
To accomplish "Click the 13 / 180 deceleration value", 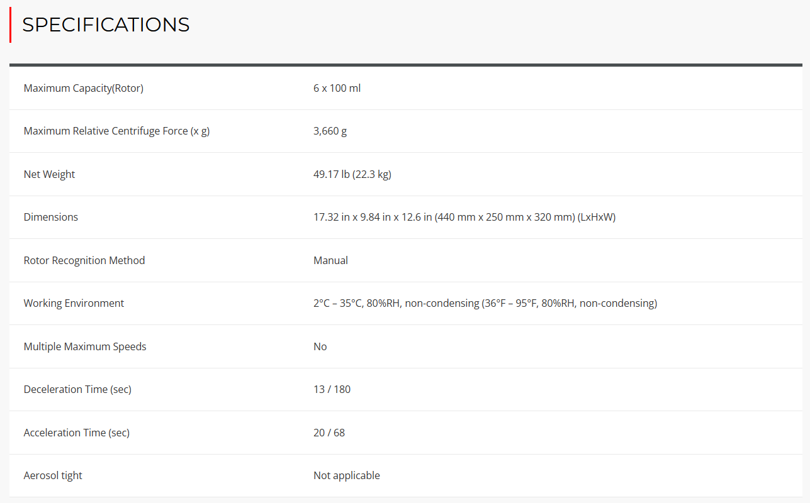I will pyautogui.click(x=332, y=389).
